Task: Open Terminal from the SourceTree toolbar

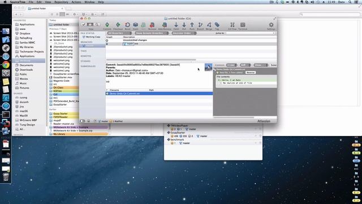Action: point(243,25)
